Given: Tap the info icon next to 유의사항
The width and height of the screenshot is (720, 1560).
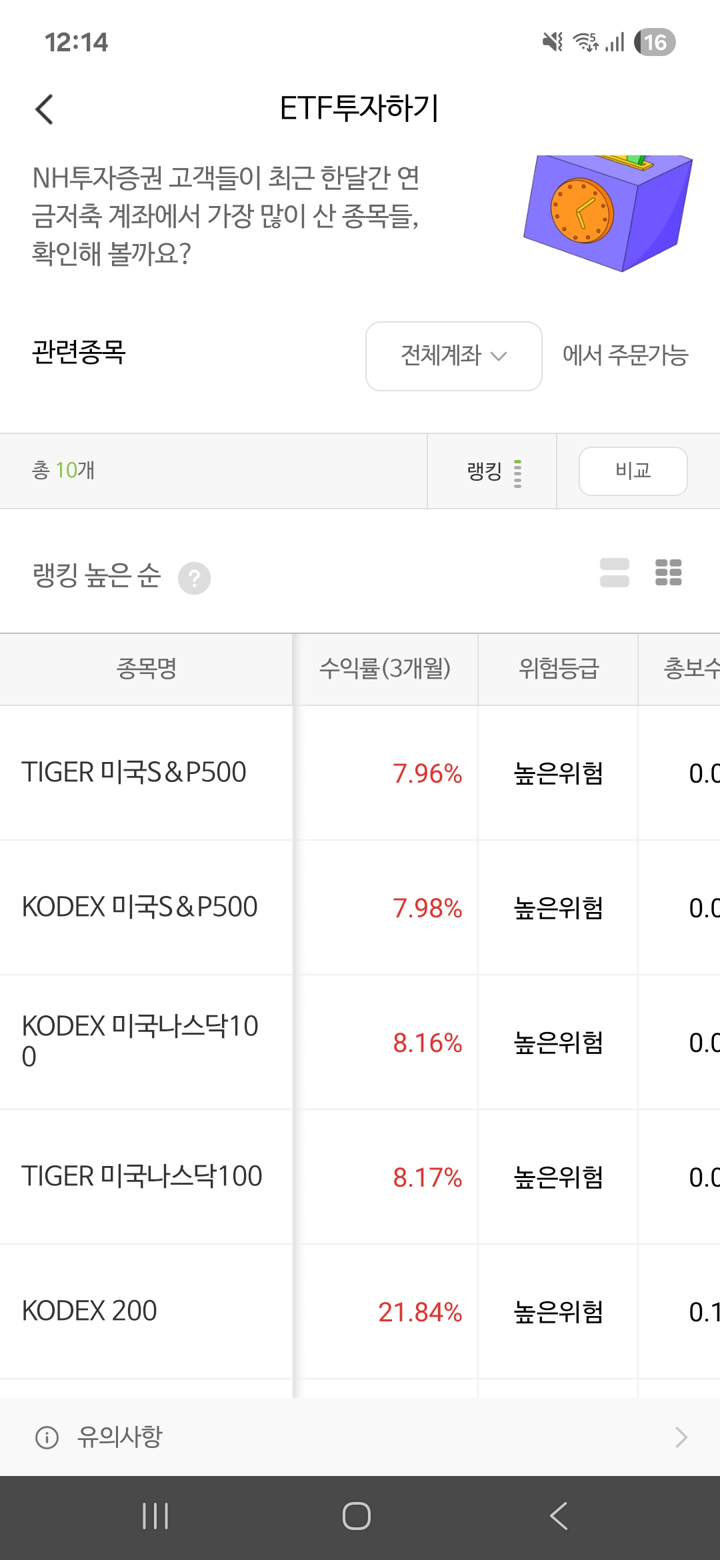Looking at the screenshot, I should pyautogui.click(x=47, y=1437).
